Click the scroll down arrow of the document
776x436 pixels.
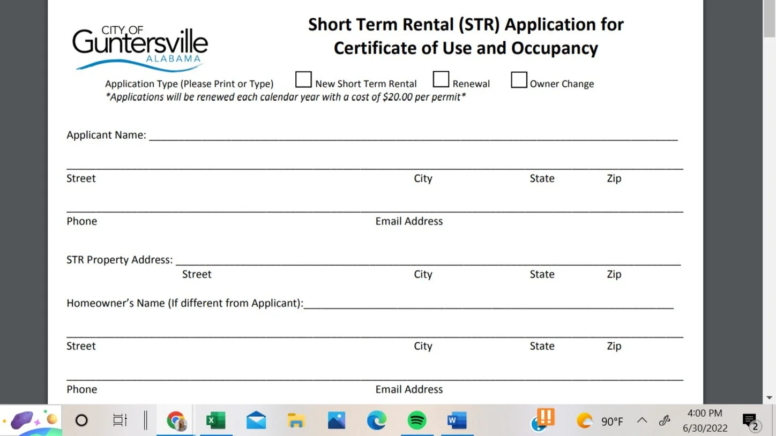pos(770,398)
